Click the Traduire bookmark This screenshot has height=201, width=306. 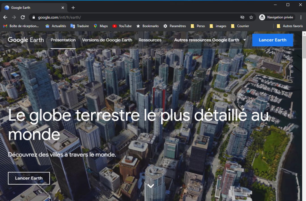tap(80, 26)
